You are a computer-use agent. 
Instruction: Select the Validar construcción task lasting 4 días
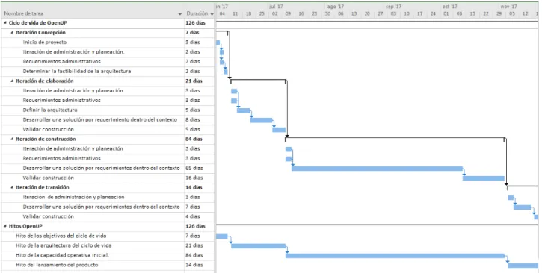click(49, 216)
